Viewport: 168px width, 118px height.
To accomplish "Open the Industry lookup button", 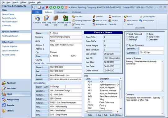I will 42,99.
